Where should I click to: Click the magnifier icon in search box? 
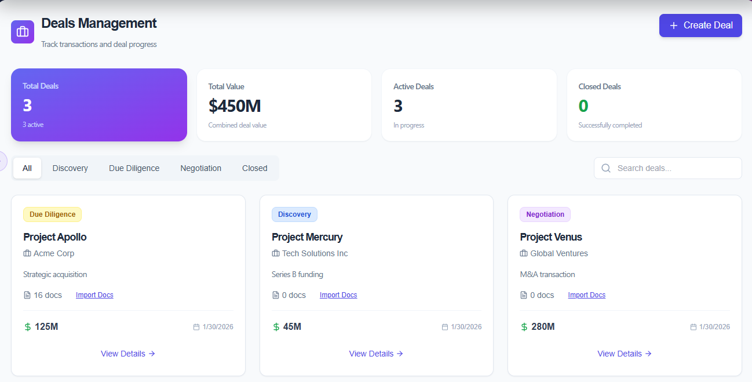pyautogui.click(x=606, y=168)
